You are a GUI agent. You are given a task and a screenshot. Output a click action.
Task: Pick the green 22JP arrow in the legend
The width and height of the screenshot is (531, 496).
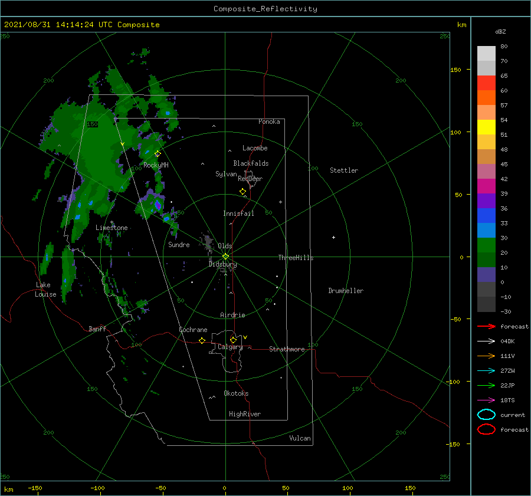[x=486, y=385]
